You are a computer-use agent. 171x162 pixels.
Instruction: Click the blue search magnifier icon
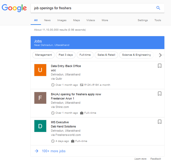click(x=158, y=8)
